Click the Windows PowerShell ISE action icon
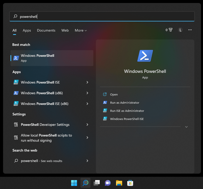This screenshot has width=203, height=189. click(x=105, y=119)
